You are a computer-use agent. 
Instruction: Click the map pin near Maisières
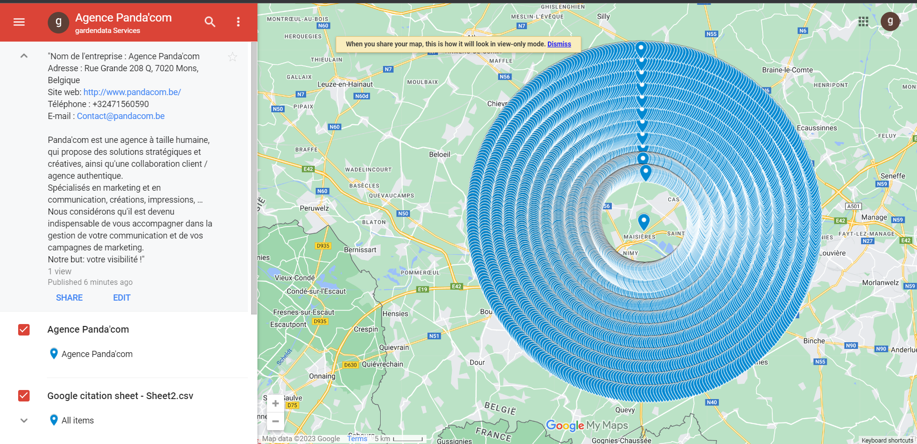[x=644, y=221]
